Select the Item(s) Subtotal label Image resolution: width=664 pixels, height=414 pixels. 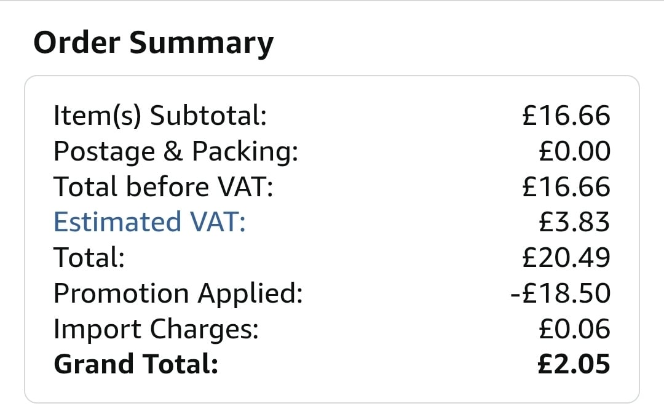[x=160, y=116]
